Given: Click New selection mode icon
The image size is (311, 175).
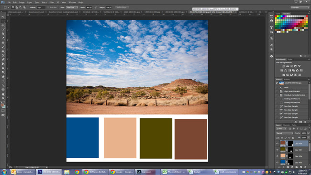Looking at the screenshot, I should pos(13,7).
